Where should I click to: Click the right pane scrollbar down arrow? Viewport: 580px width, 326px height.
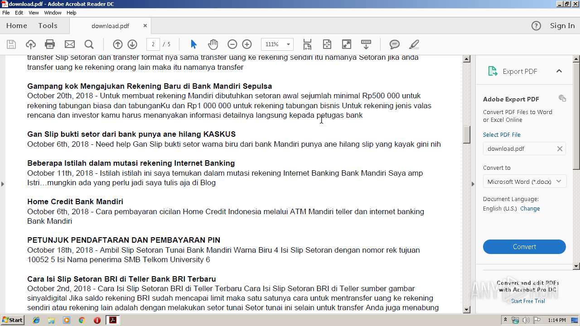tap(576, 266)
